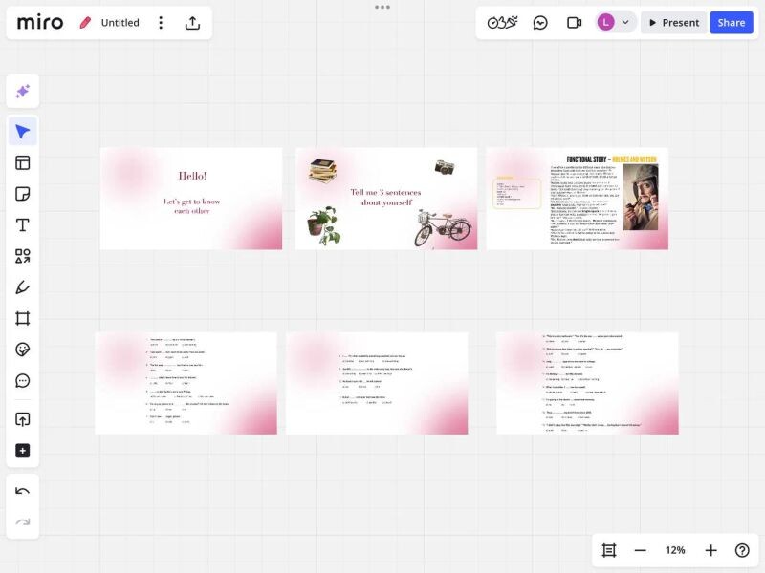The height and width of the screenshot is (573, 765).
Task: Select the Sticky note tool
Action: point(23,194)
